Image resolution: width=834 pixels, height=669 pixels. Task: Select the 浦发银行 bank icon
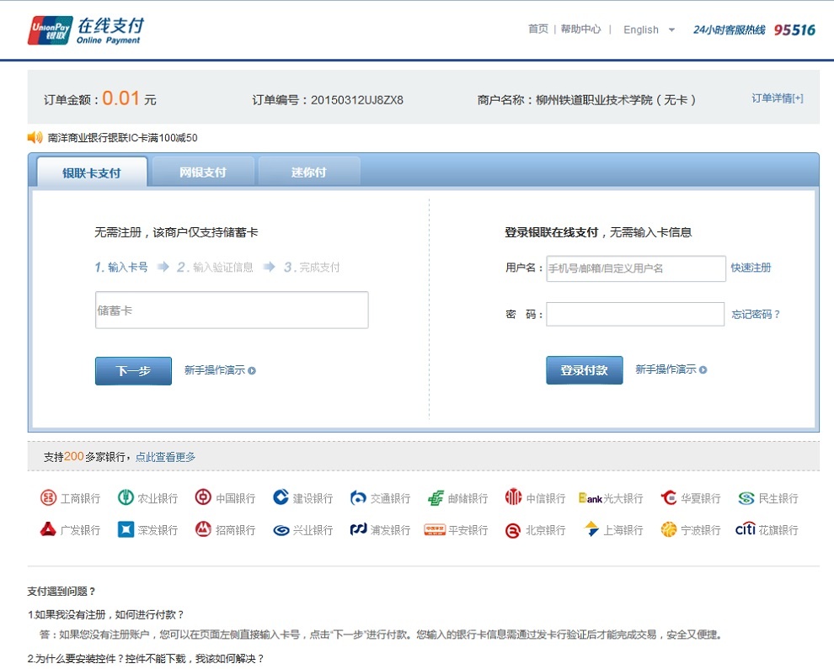[x=379, y=529]
